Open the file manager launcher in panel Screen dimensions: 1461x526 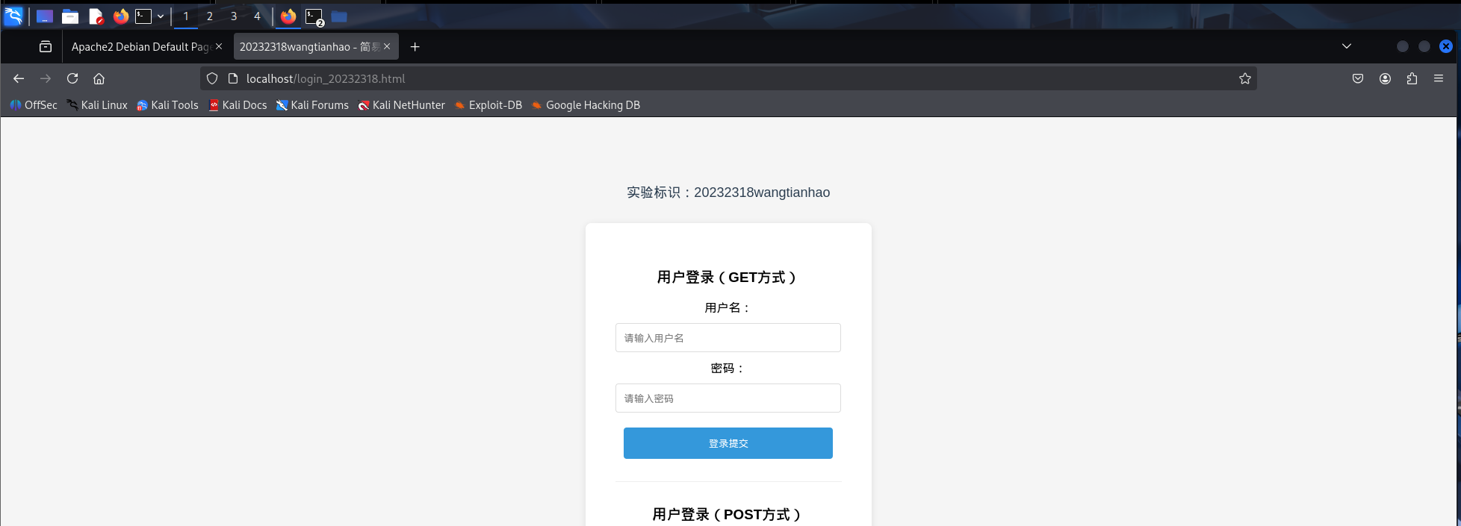click(x=70, y=16)
